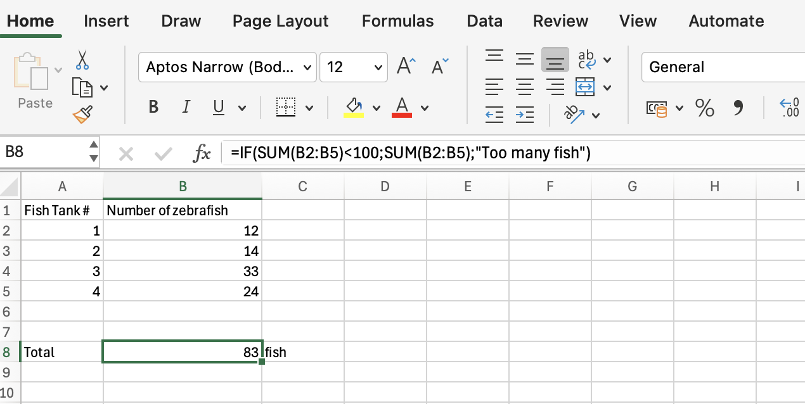Click the Comma Style icon
This screenshot has width=805, height=404.
pos(738,108)
